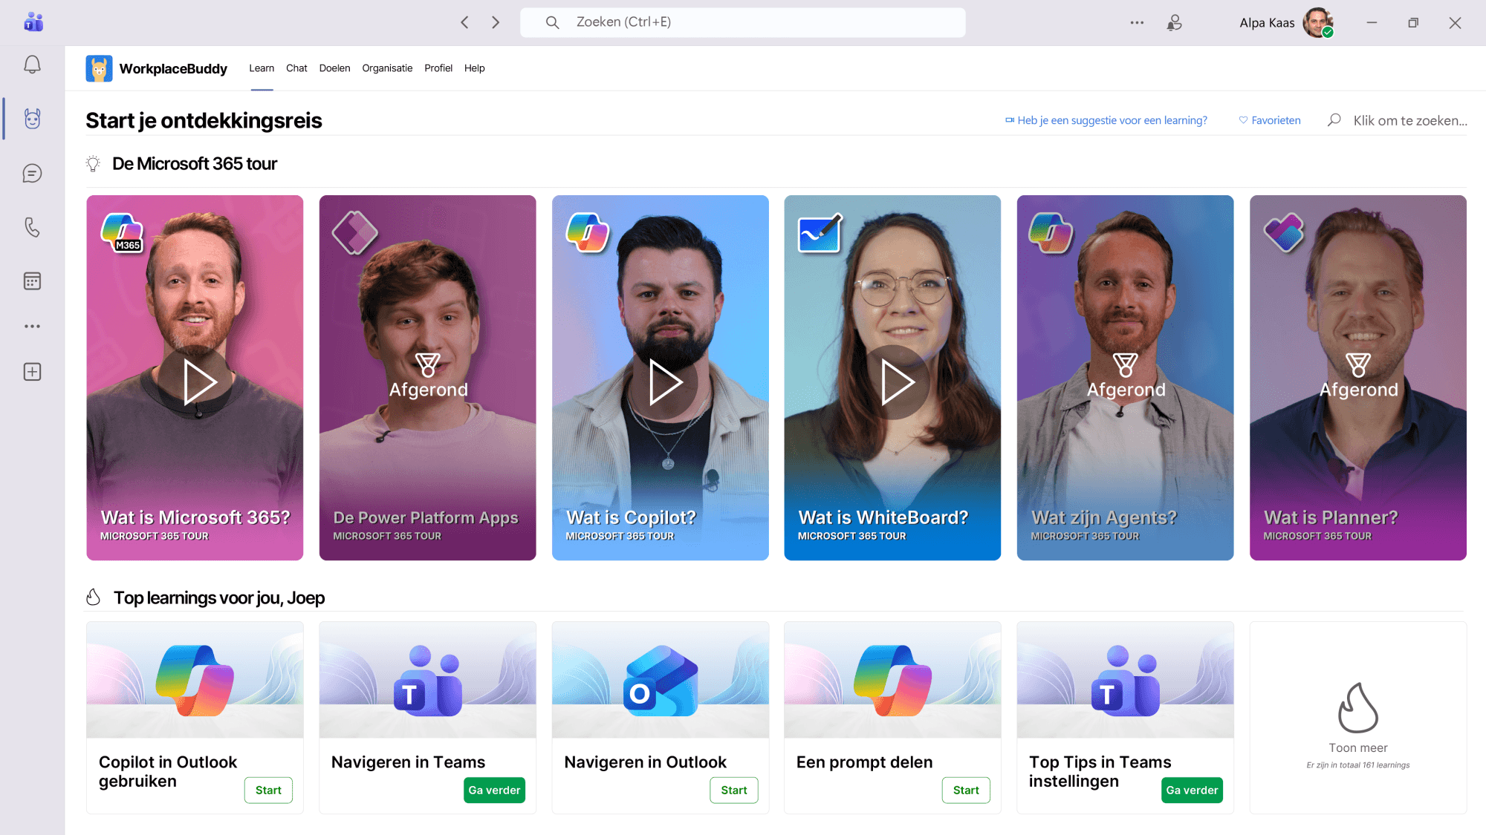This screenshot has width=1486, height=835.
Task: Open the Organisatie tab
Action: coord(387,68)
